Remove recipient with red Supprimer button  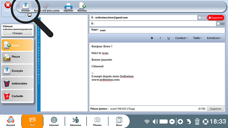coord(215,18)
